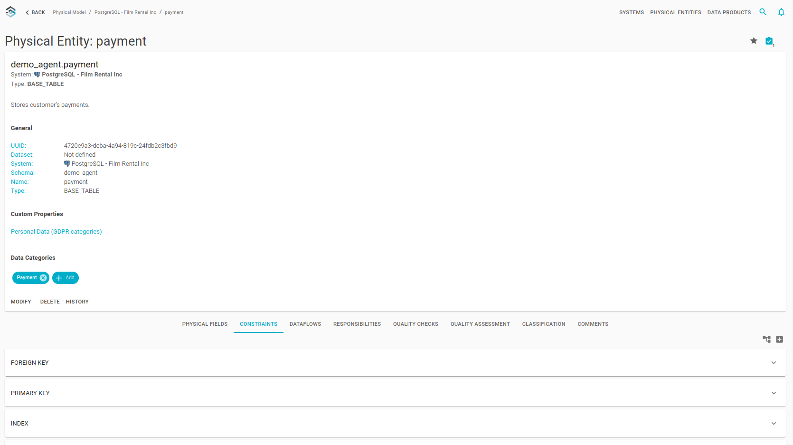793x445 pixels.
Task: Open the payment breadcrumb
Action: click(x=174, y=12)
